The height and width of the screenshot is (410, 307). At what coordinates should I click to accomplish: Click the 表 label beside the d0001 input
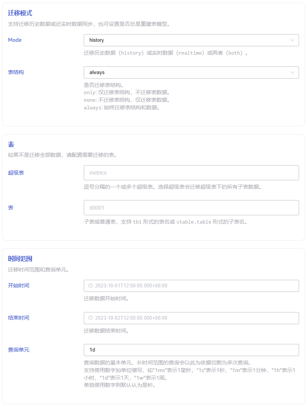pyautogui.click(x=11, y=208)
